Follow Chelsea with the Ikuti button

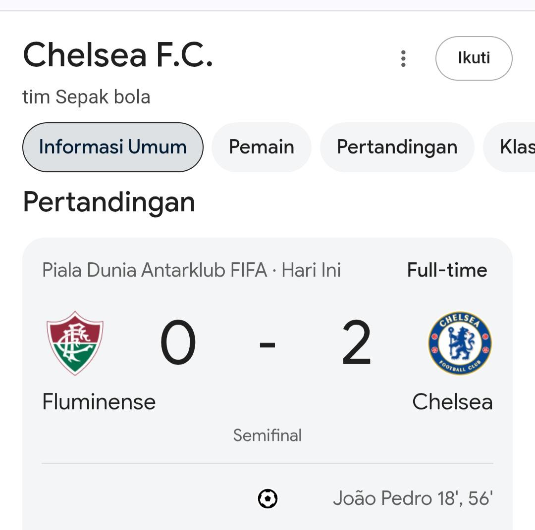tap(474, 58)
